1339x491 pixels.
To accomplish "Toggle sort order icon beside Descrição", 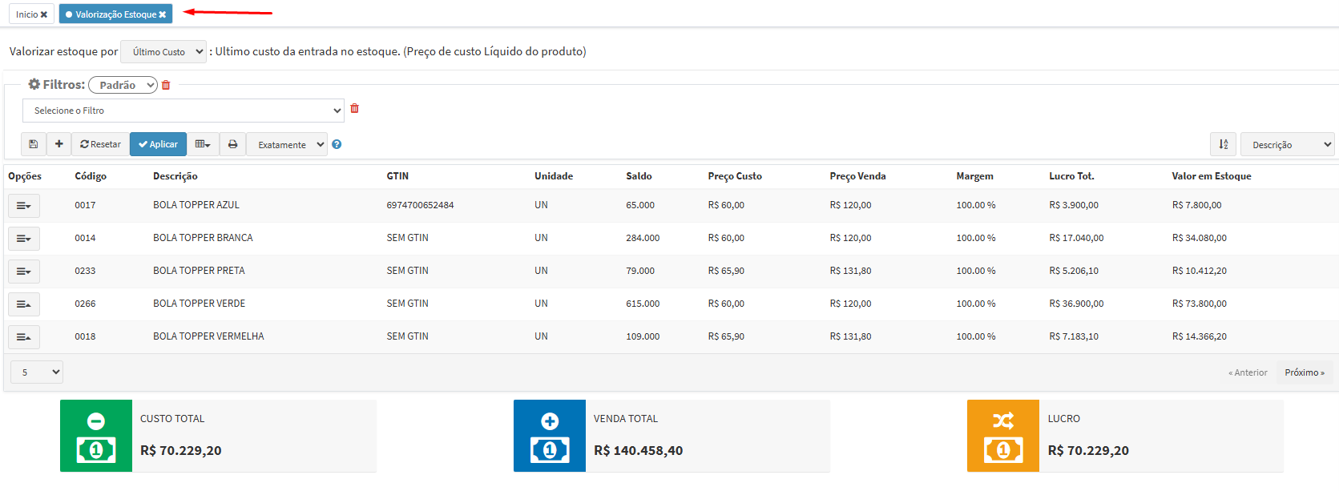I will tap(1223, 144).
